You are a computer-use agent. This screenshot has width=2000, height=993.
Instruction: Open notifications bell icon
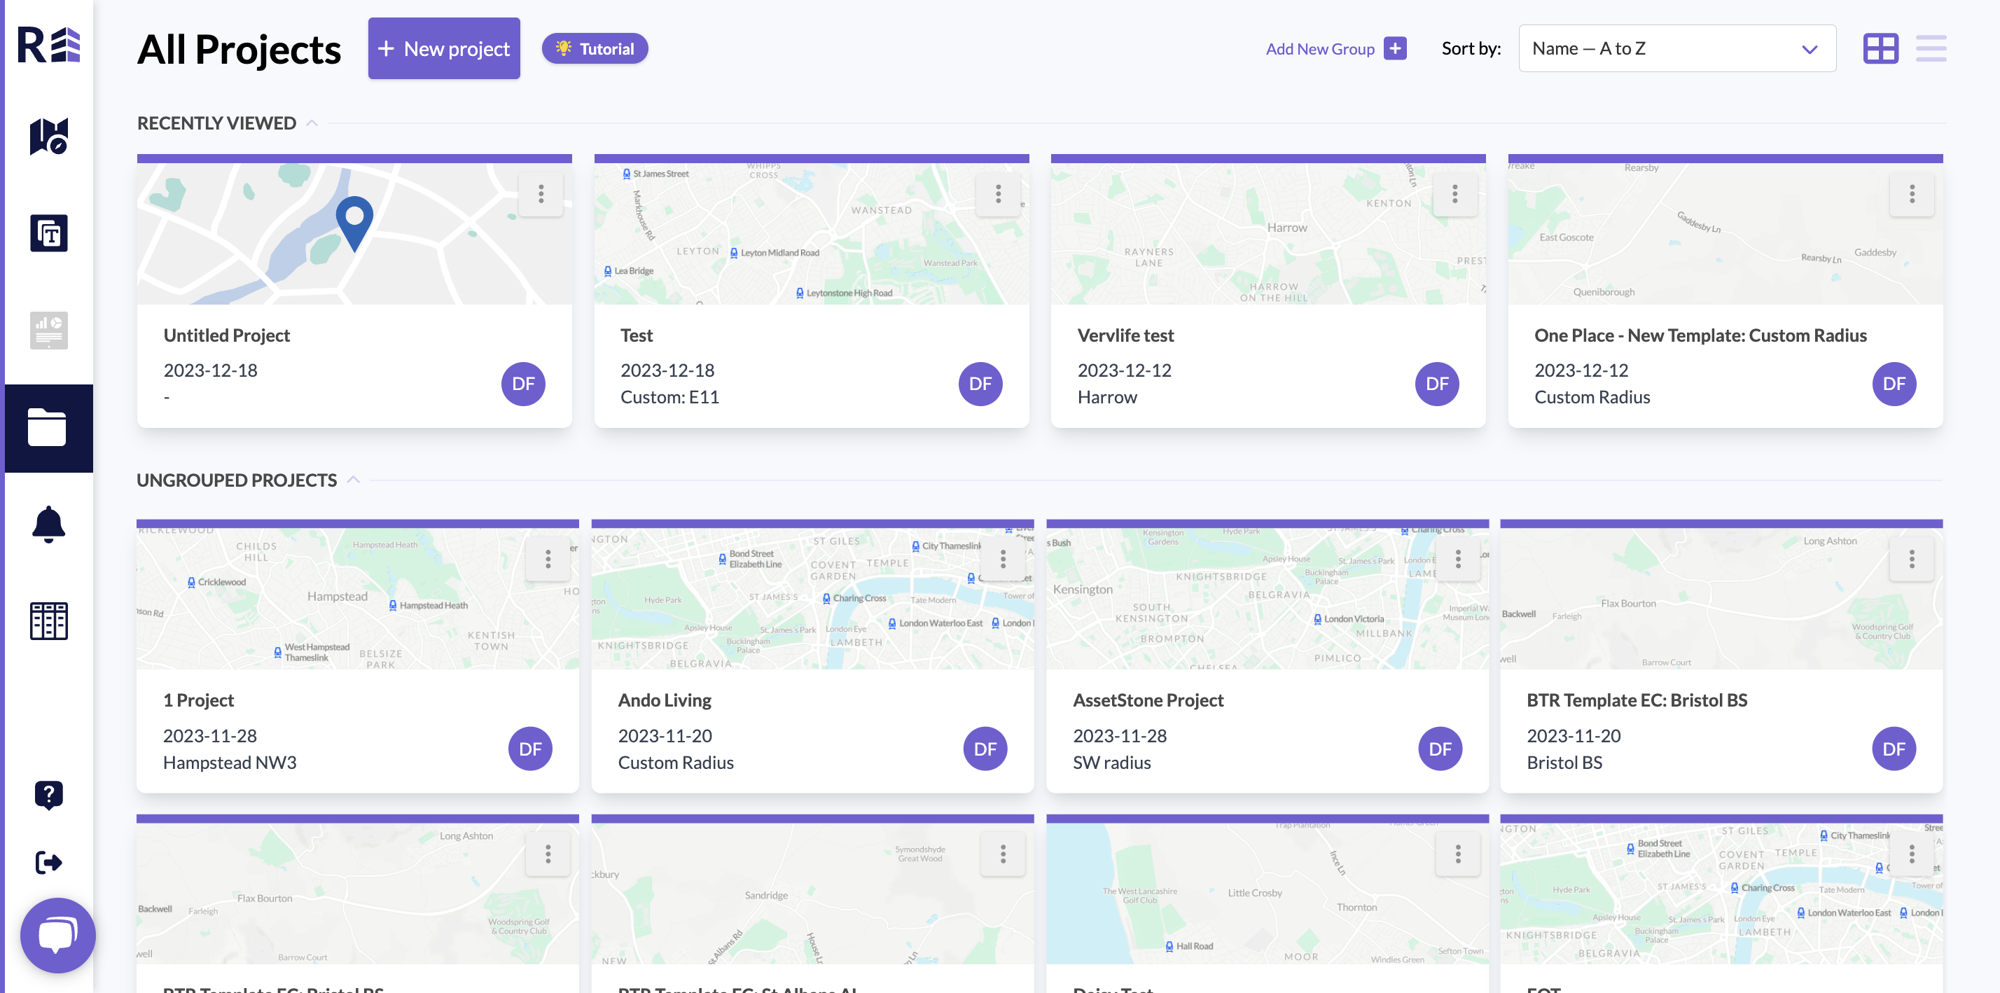[x=48, y=524]
